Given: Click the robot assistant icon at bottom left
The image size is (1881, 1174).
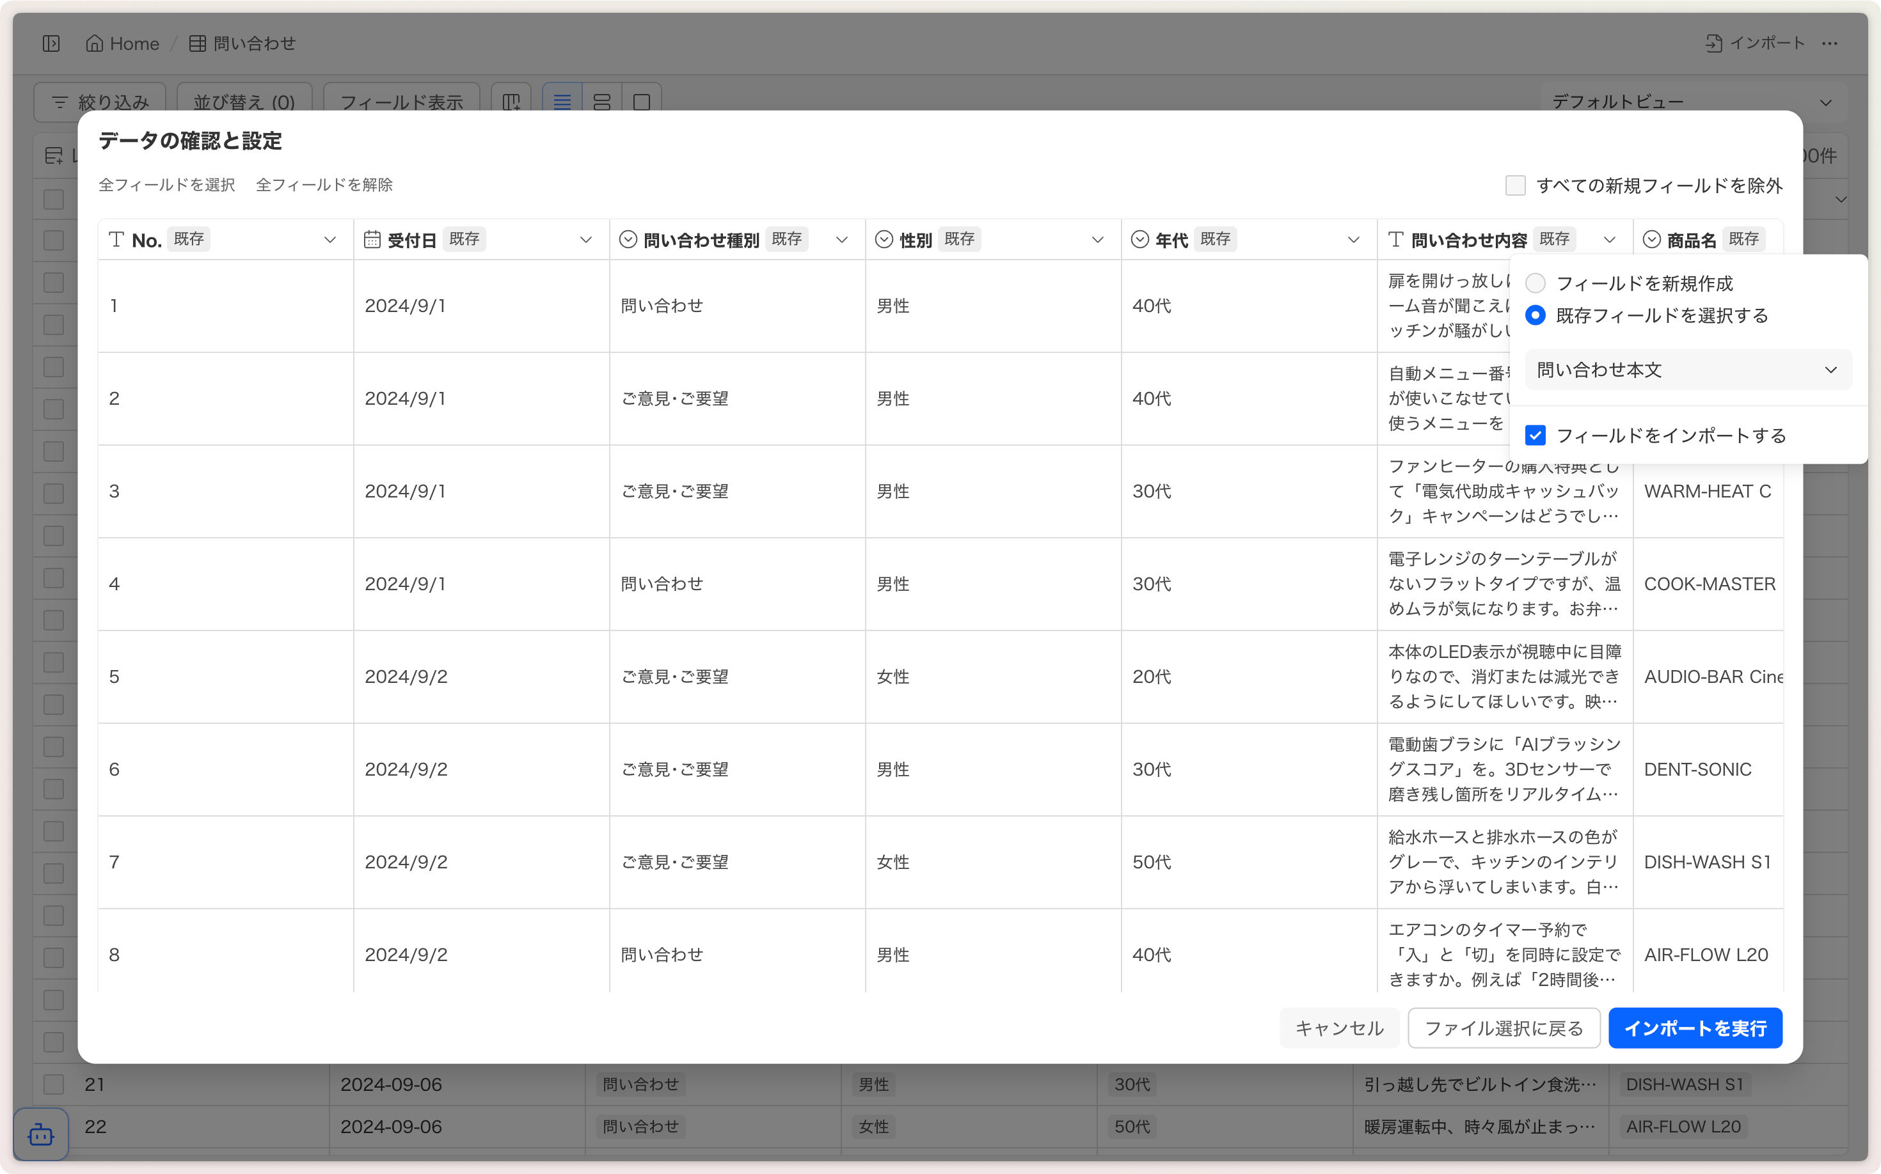Looking at the screenshot, I should click(x=40, y=1135).
